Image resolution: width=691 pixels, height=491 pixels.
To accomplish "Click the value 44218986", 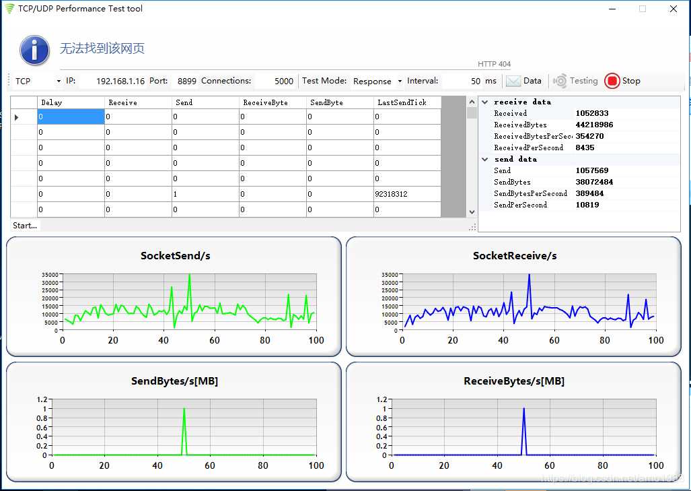I will [594, 125].
